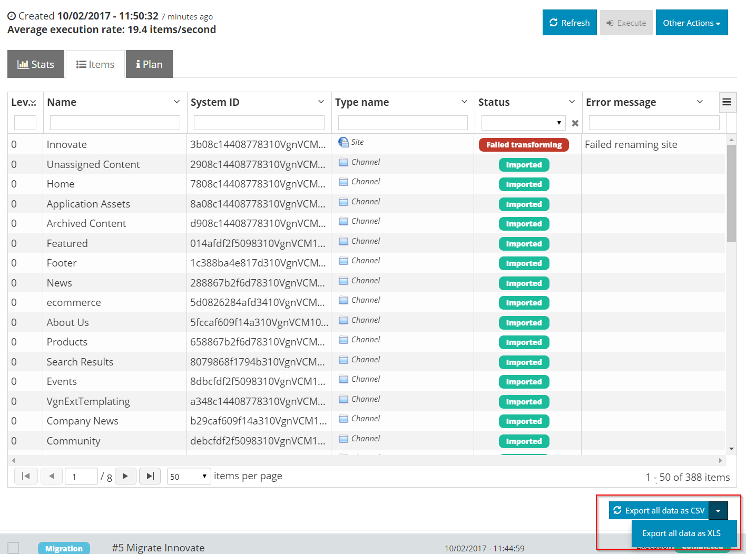Open the grid hamburger menu icon
Screen dimensions: 746x554
click(x=727, y=102)
